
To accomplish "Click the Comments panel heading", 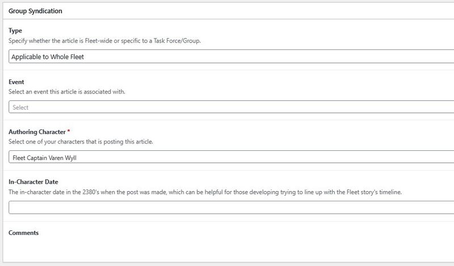I will coord(23,233).
